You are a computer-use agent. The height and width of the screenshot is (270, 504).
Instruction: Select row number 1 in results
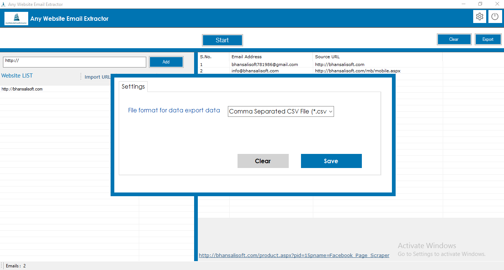click(x=201, y=65)
